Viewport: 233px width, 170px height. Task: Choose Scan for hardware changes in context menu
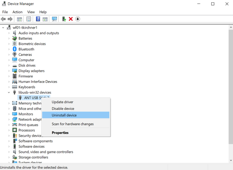pos(76,124)
